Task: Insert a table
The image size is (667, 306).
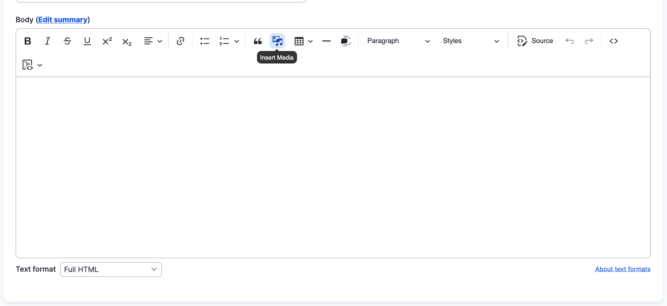Action: point(299,41)
